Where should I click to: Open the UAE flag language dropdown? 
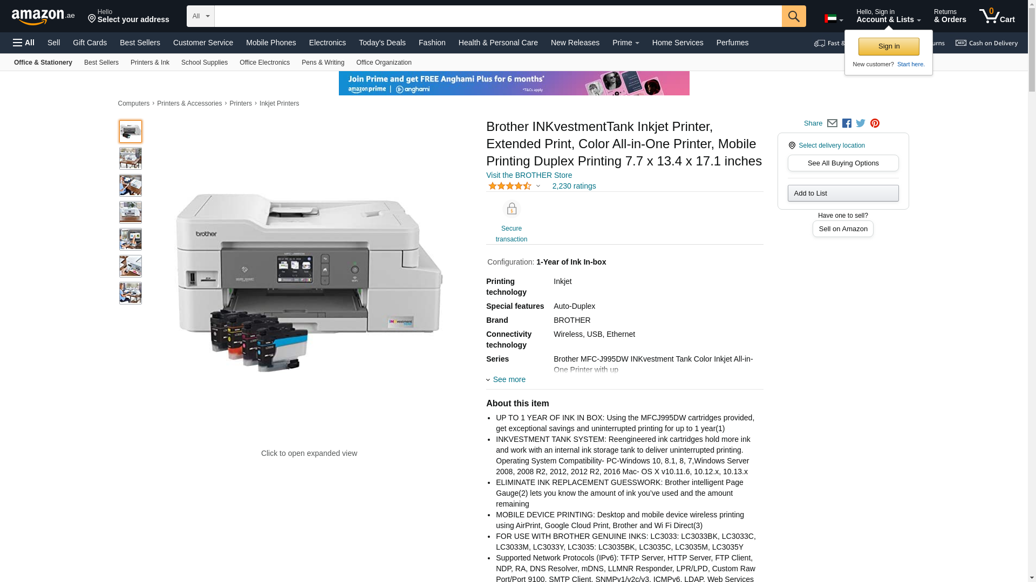pos(833,19)
